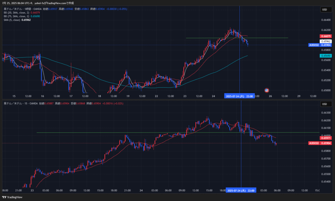Click the US flag economic event icon
The image size is (335, 201).
pyautogui.click(x=267, y=90)
